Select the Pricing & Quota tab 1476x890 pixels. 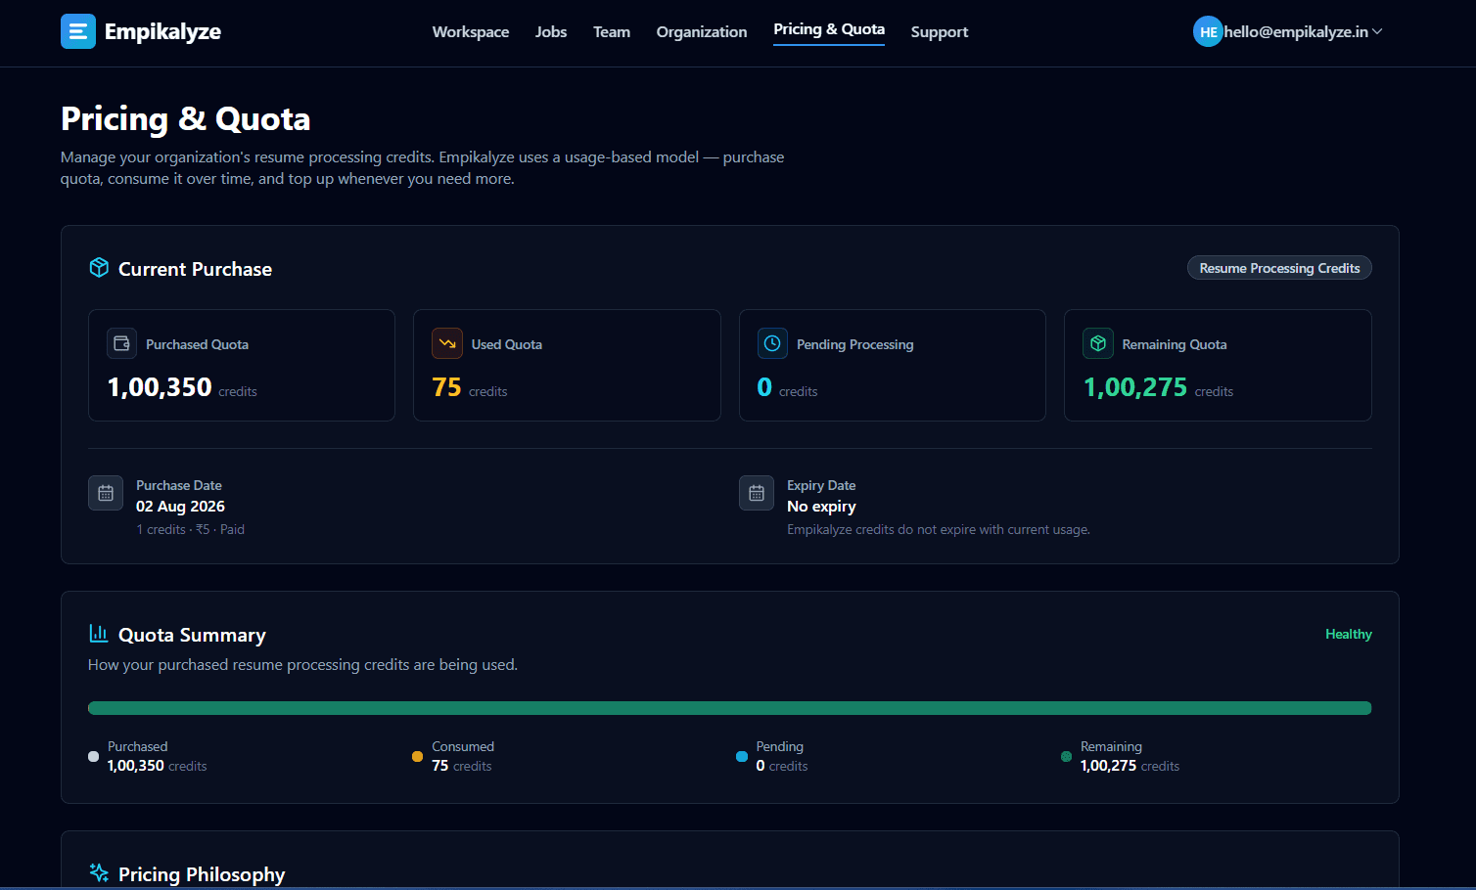click(x=829, y=29)
